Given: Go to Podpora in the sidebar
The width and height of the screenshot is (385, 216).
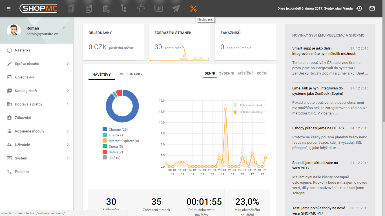Looking at the screenshot, I should (x=22, y=172).
